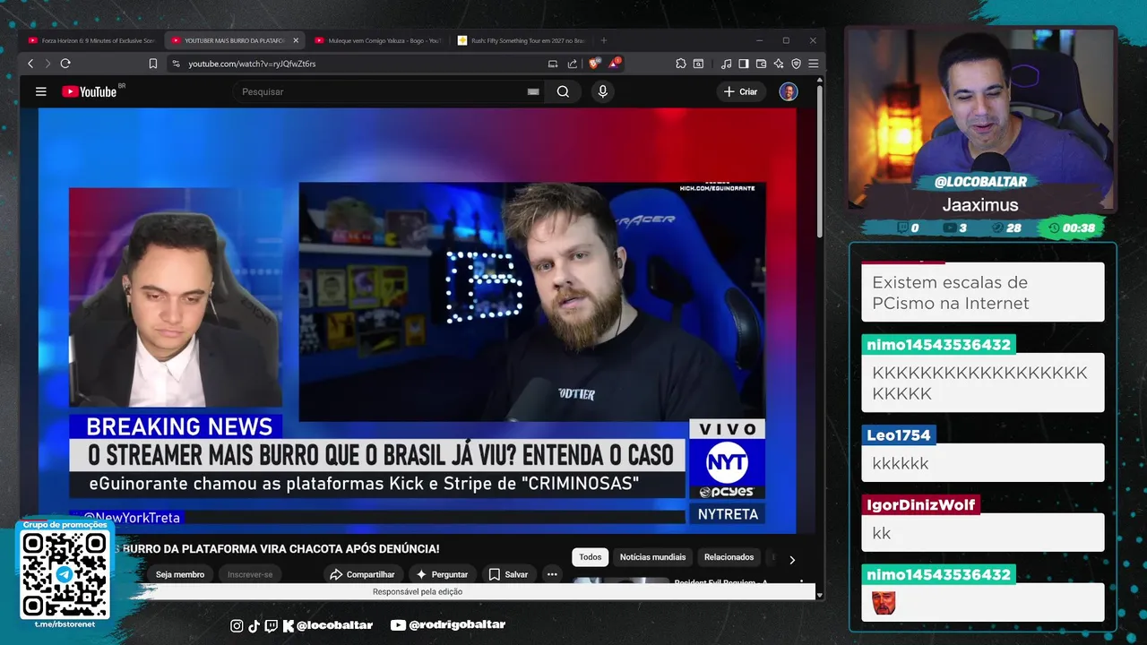Open a new browser tab with plus
Image resolution: width=1147 pixels, height=645 pixels.
point(603,40)
